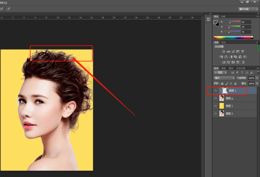Open the Color panel flyout menu

click(x=258, y=16)
